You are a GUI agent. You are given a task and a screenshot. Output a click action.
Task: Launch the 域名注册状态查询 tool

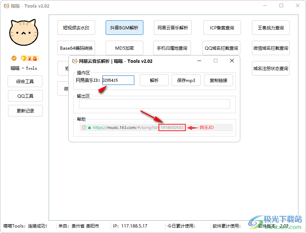[x=271, y=68]
